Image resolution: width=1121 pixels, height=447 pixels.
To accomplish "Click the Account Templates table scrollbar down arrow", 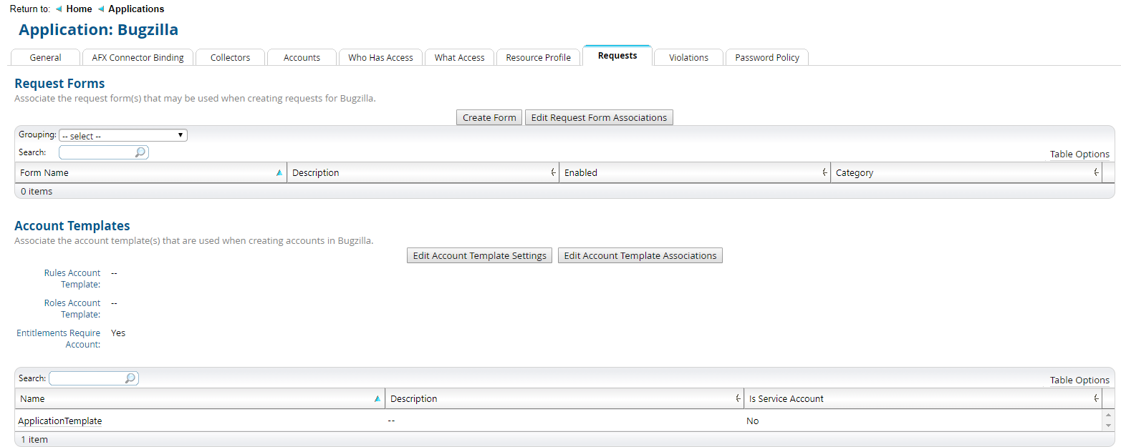I will tap(1109, 426).
